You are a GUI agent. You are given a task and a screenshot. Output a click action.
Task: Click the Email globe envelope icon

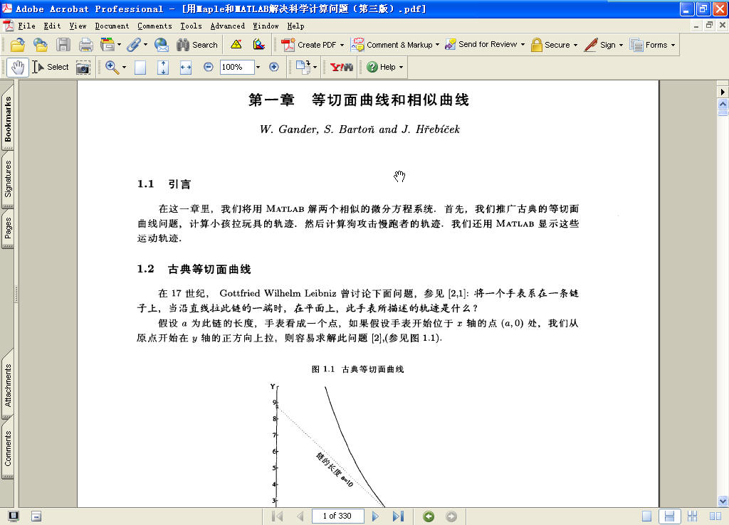point(162,45)
